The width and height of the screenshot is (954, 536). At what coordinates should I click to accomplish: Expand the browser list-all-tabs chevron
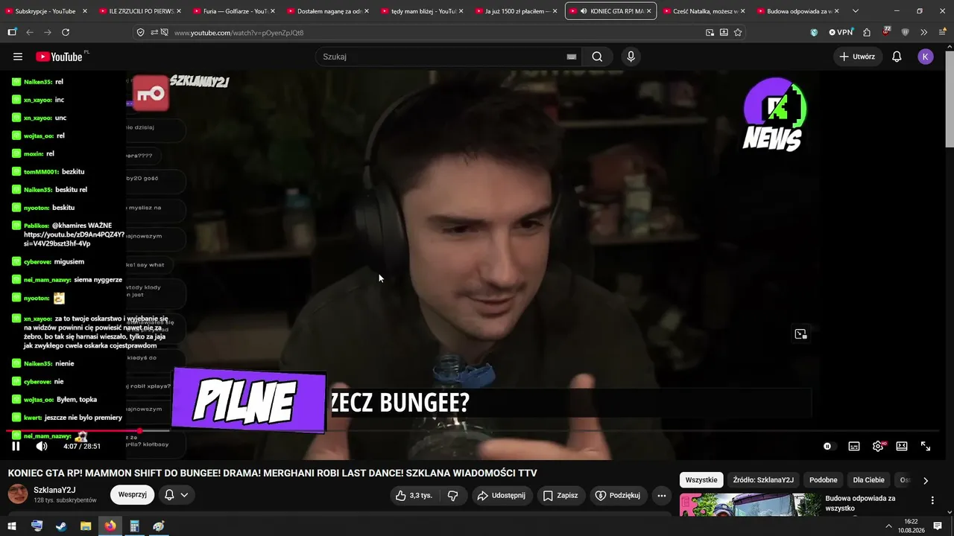(x=855, y=11)
